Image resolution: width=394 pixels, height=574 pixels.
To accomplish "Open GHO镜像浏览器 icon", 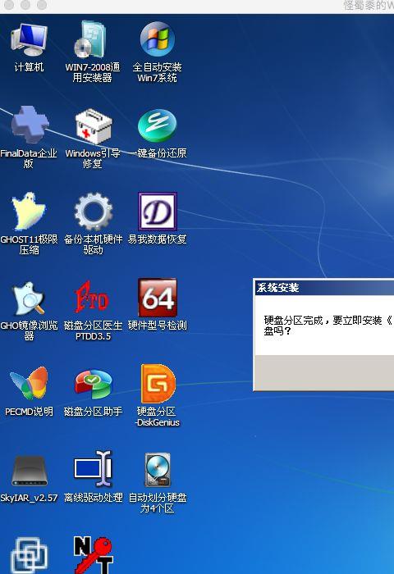I will click(x=29, y=298).
